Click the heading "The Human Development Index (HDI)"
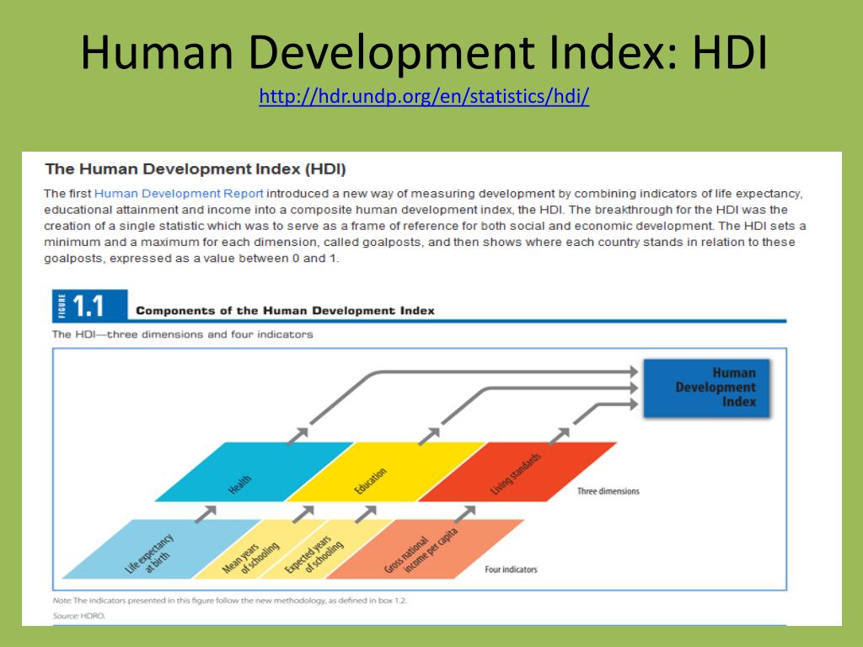 [x=196, y=168]
